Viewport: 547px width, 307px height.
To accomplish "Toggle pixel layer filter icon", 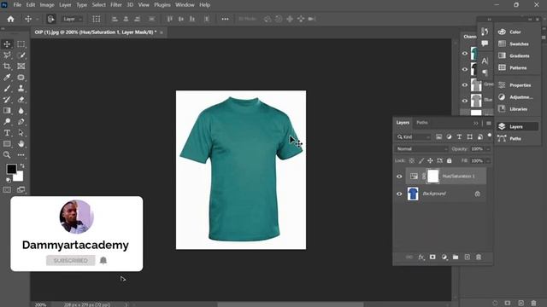I will point(438,137).
